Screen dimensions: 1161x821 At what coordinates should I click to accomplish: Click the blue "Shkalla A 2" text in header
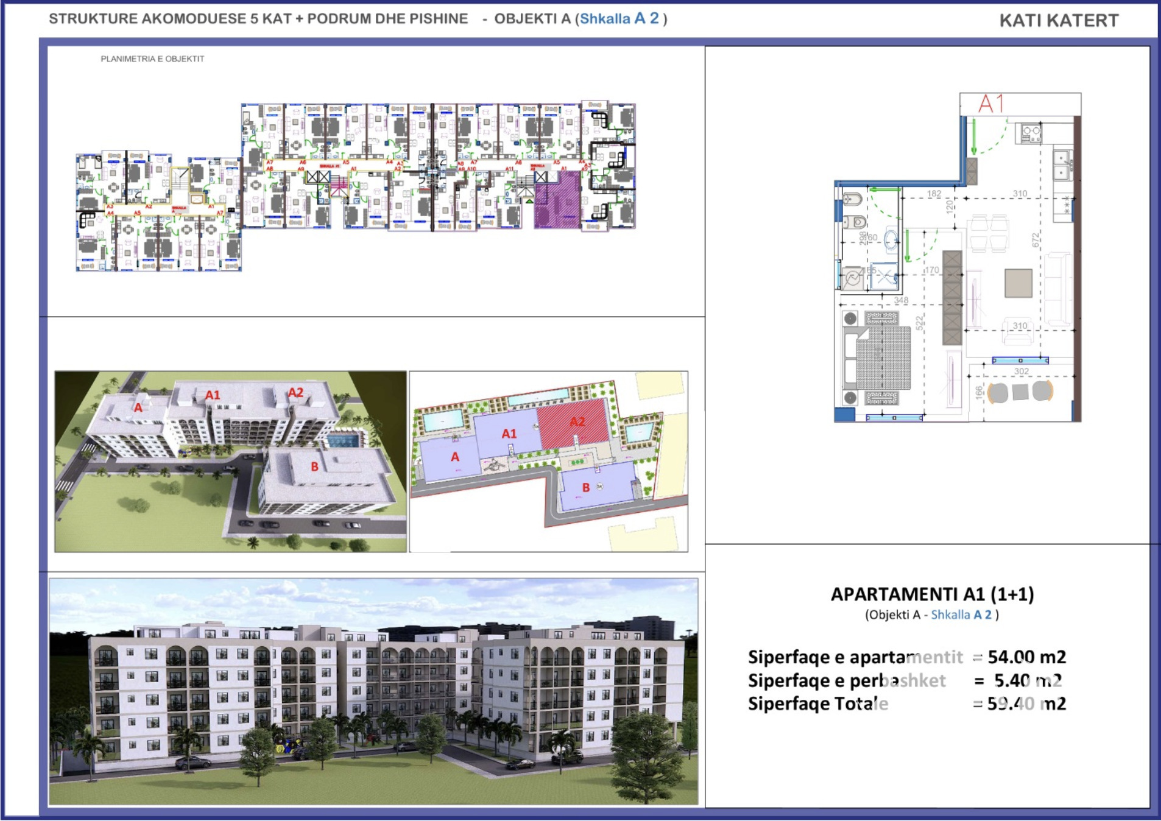pyautogui.click(x=619, y=19)
